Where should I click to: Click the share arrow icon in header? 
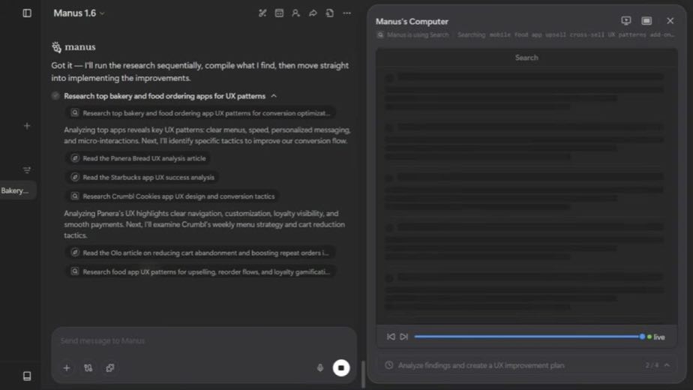point(313,13)
